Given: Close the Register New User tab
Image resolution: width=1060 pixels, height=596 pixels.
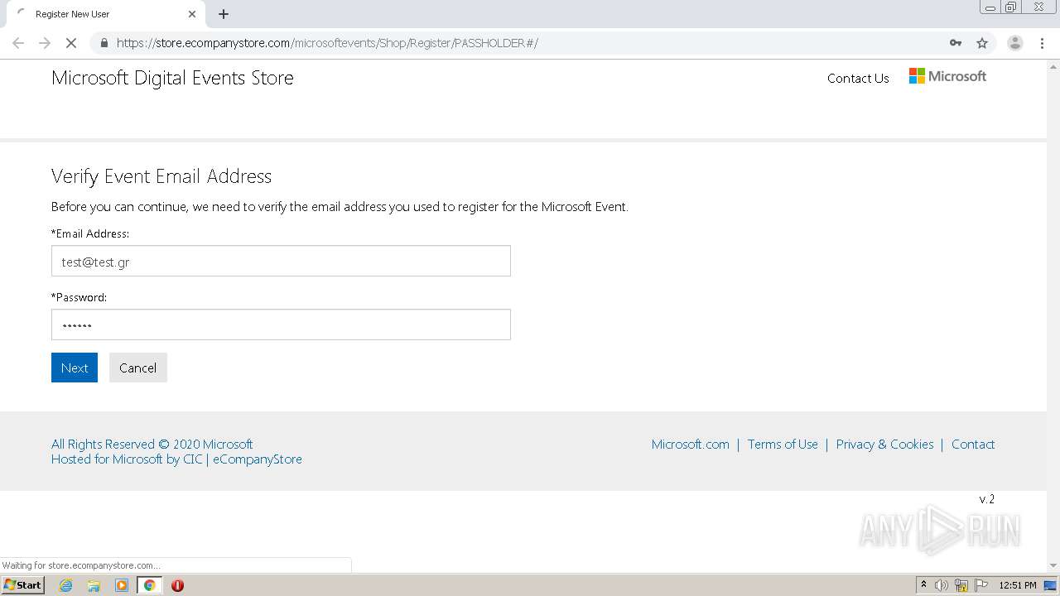Looking at the screenshot, I should pyautogui.click(x=192, y=14).
